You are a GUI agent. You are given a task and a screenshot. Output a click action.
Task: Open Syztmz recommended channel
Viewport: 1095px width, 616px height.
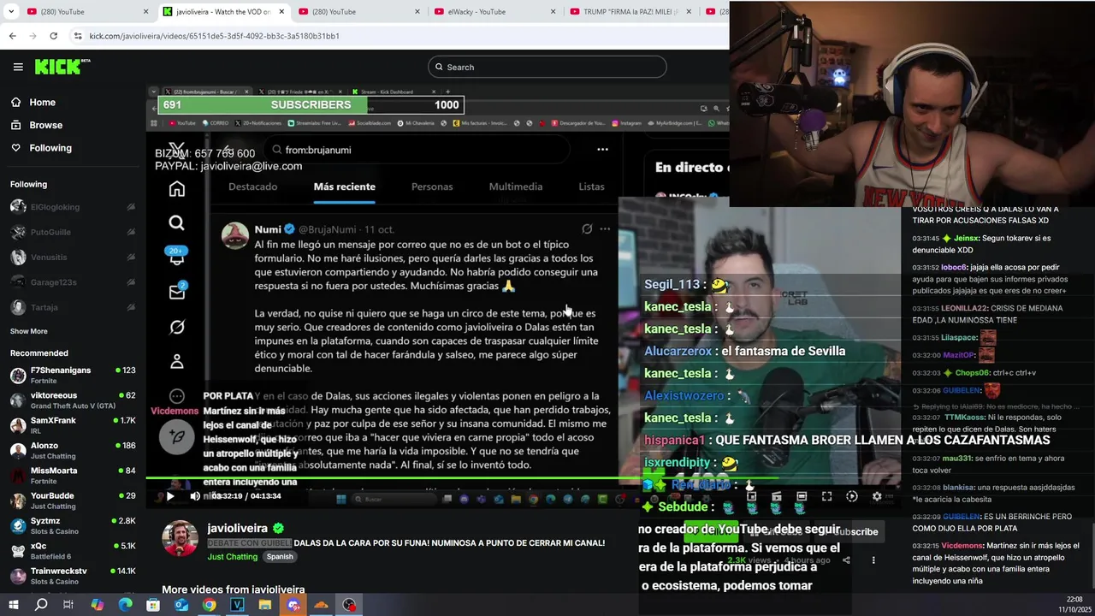coord(73,525)
